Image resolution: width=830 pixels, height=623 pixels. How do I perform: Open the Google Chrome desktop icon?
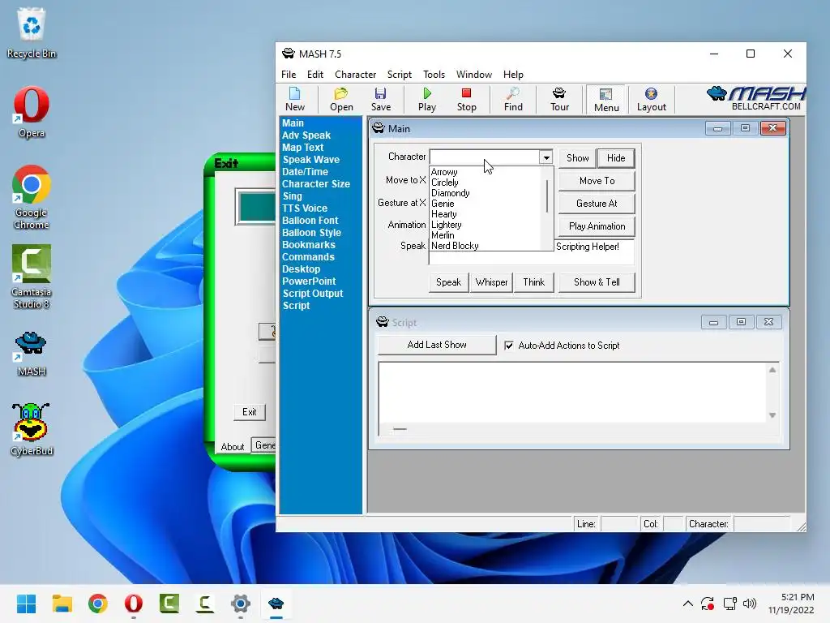point(32,197)
